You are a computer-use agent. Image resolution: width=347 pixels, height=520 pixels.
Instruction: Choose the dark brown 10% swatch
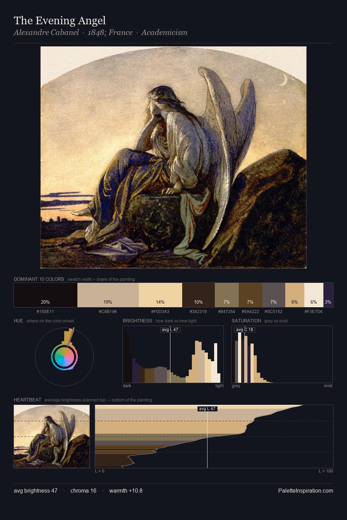(x=198, y=295)
